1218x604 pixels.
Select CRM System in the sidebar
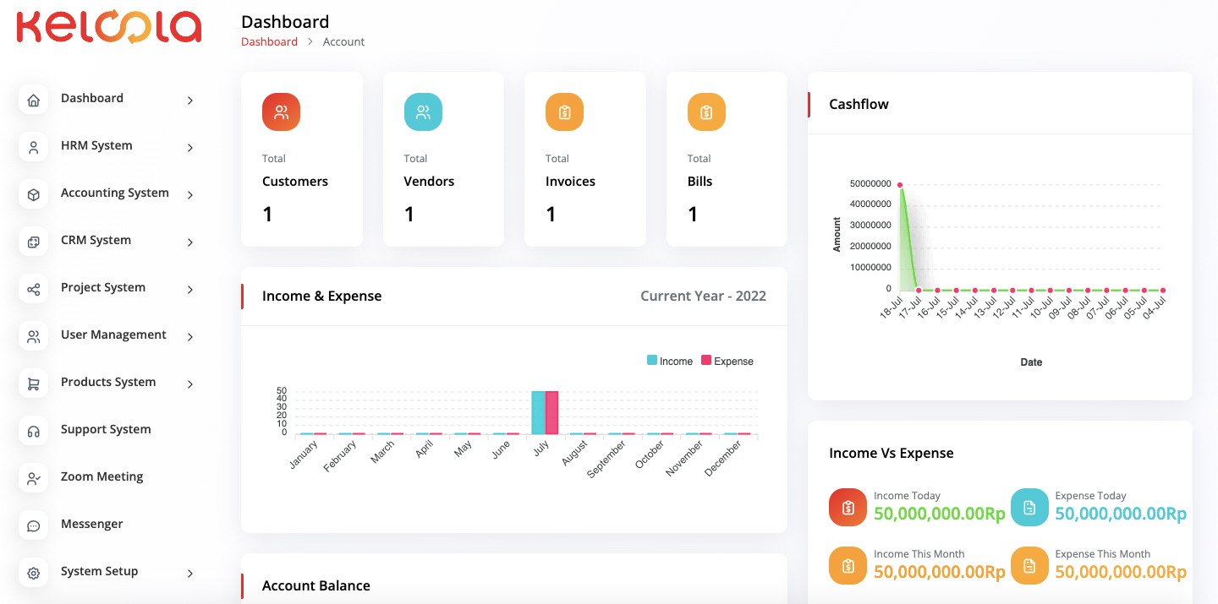(x=96, y=240)
